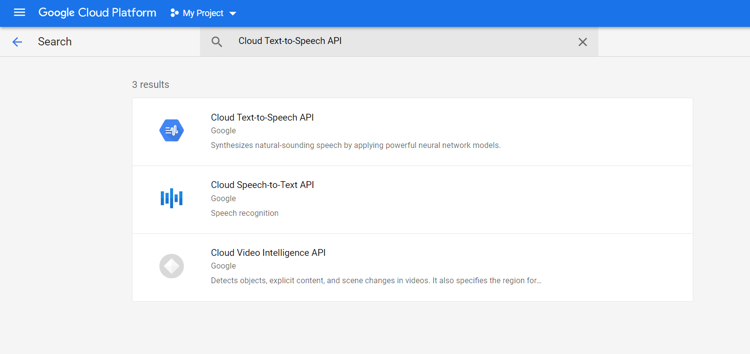
Task: Click the Cloud Video Intelligence gray icon
Action: (172, 266)
